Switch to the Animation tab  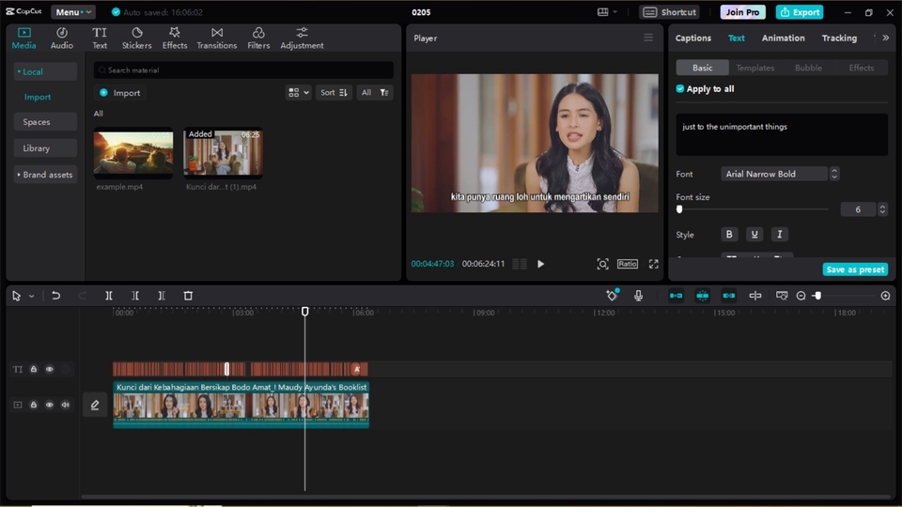pyautogui.click(x=783, y=38)
